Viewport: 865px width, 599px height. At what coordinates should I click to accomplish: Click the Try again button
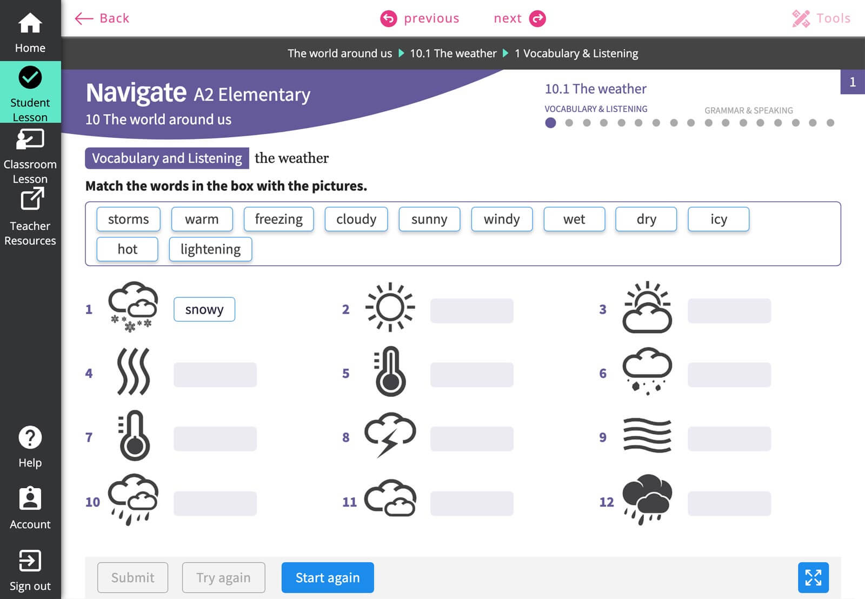[223, 577]
